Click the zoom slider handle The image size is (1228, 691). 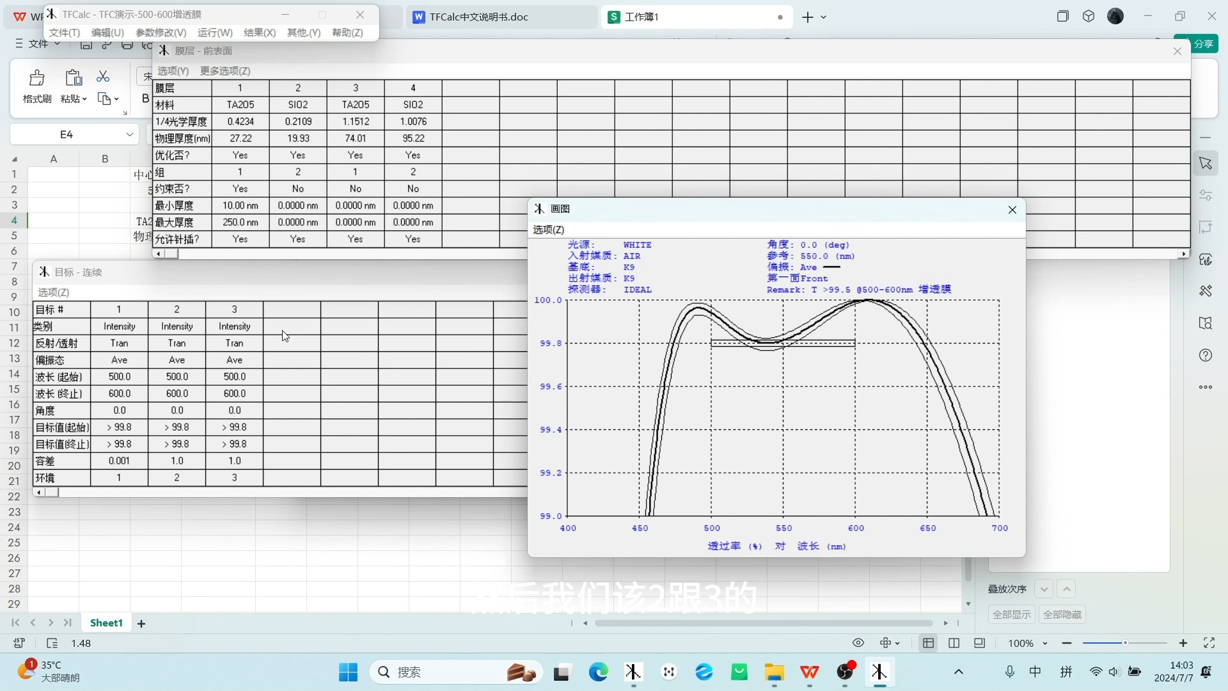(1125, 643)
